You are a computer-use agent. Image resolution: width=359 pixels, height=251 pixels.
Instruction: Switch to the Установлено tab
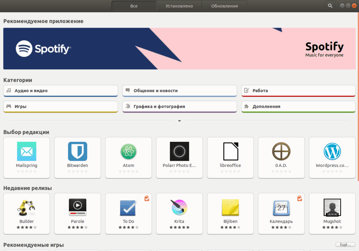(x=179, y=6)
